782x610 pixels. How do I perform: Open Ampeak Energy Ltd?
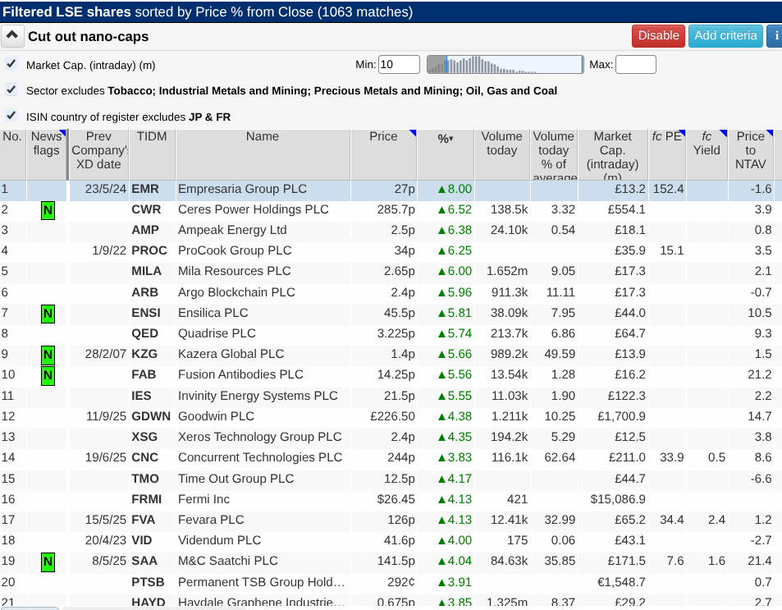pyautogui.click(x=232, y=230)
